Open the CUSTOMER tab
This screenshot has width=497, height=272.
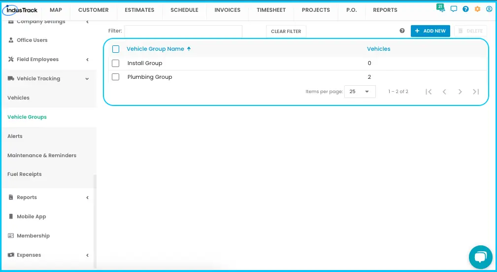tap(93, 10)
